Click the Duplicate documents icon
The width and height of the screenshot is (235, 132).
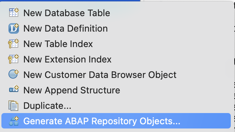(x=13, y=106)
